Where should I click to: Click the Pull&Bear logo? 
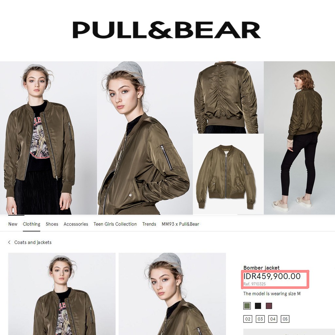tap(167, 30)
